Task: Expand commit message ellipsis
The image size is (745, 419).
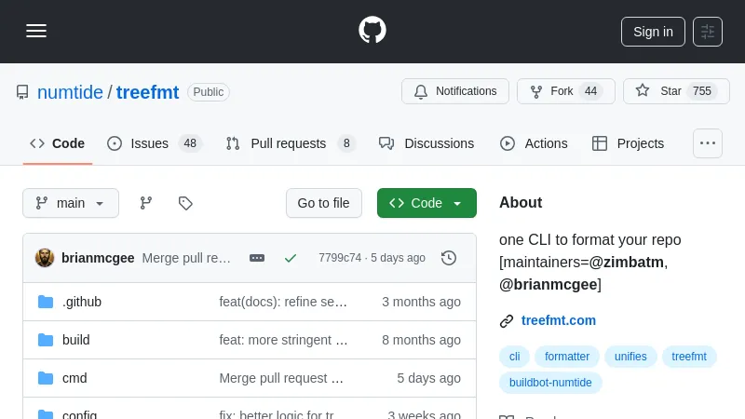Action: (x=257, y=258)
